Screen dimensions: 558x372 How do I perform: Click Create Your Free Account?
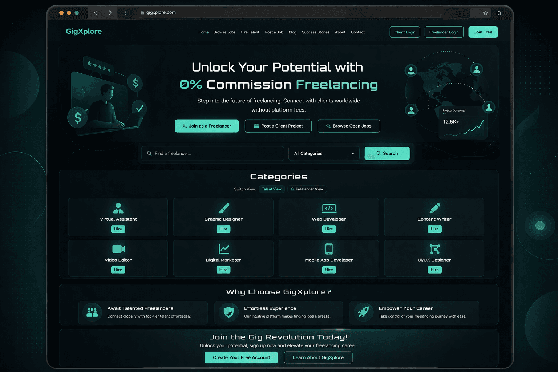point(241,357)
